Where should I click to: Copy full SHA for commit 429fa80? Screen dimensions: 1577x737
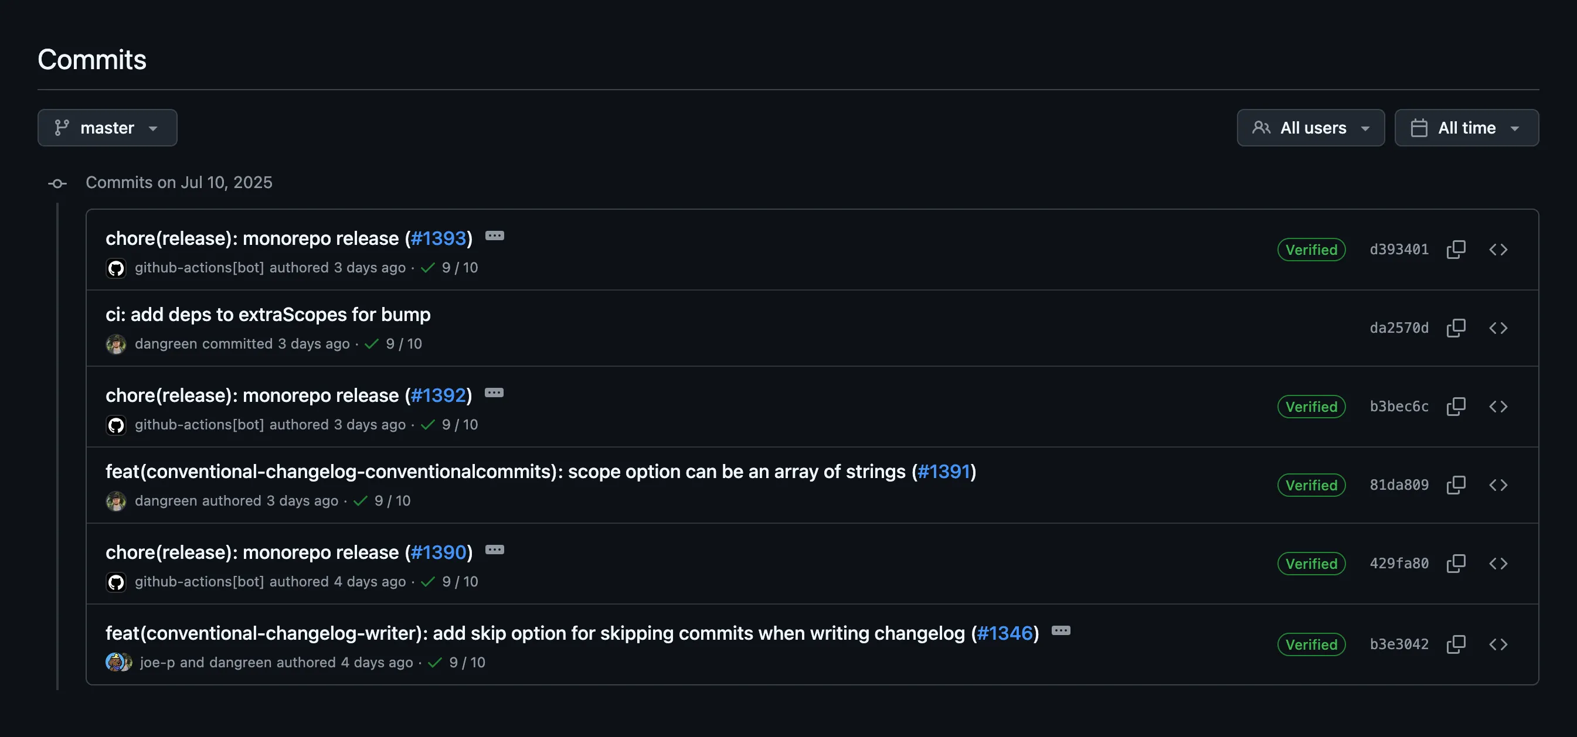(1456, 564)
